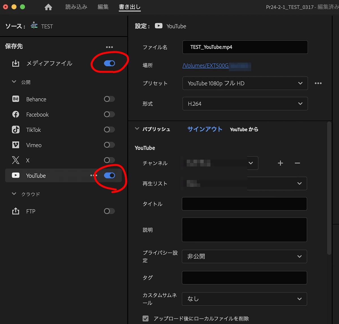Click the Facebook logo icon

point(16,114)
